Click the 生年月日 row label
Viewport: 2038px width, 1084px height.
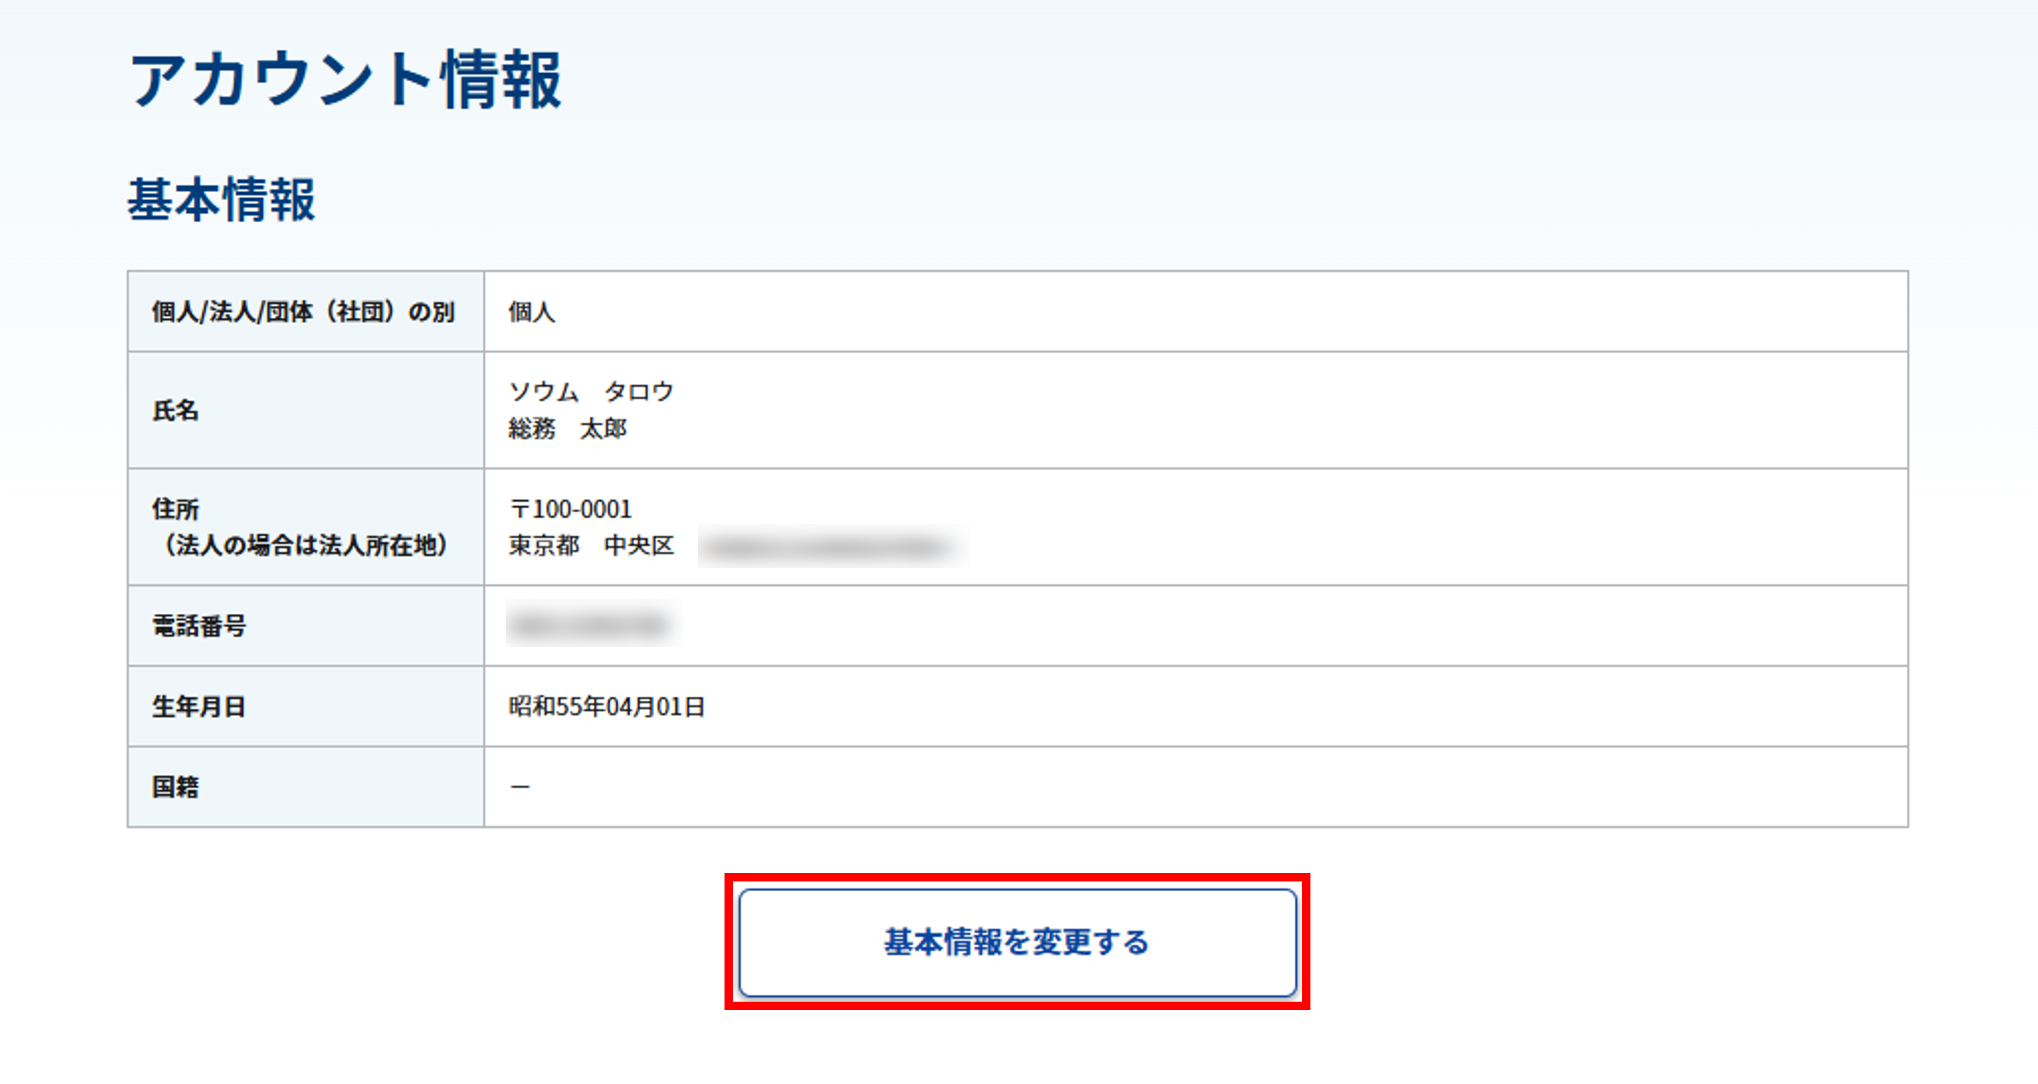(198, 707)
